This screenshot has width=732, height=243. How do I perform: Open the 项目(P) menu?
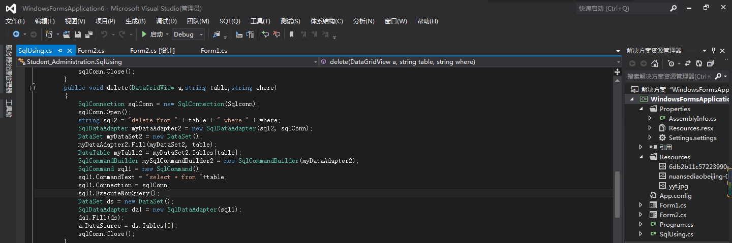[105, 21]
